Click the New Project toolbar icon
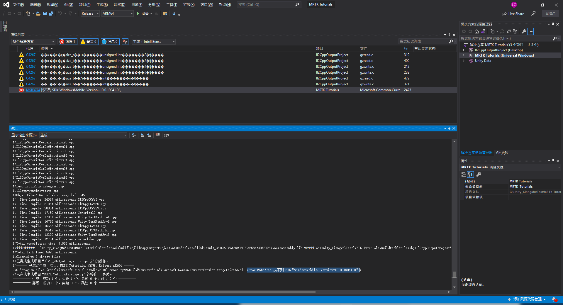This screenshot has height=305, width=563. pyautogui.click(x=28, y=13)
